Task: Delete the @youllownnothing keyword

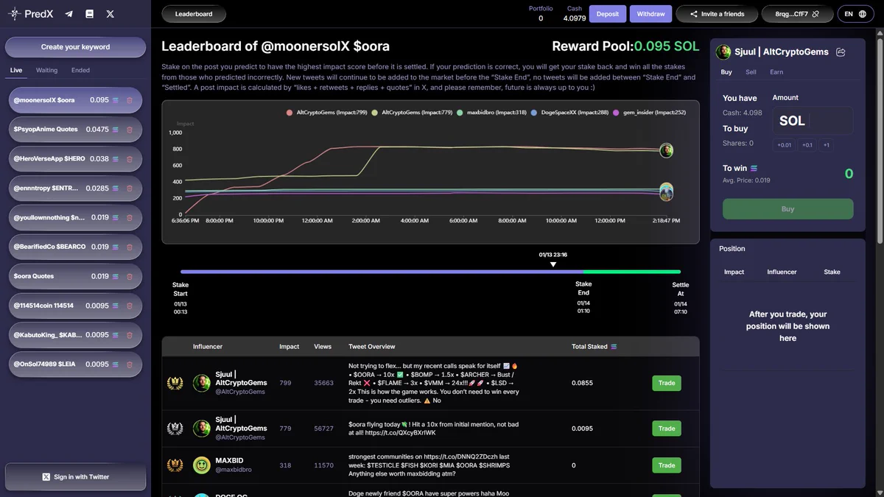Action: click(x=130, y=217)
